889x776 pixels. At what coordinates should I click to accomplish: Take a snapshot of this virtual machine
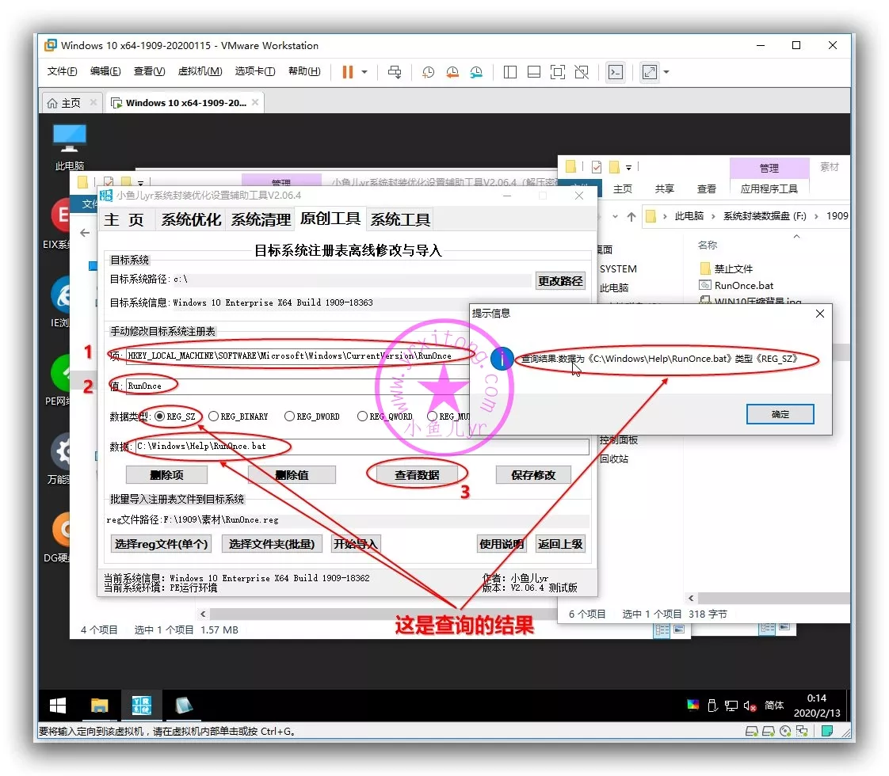(x=428, y=72)
